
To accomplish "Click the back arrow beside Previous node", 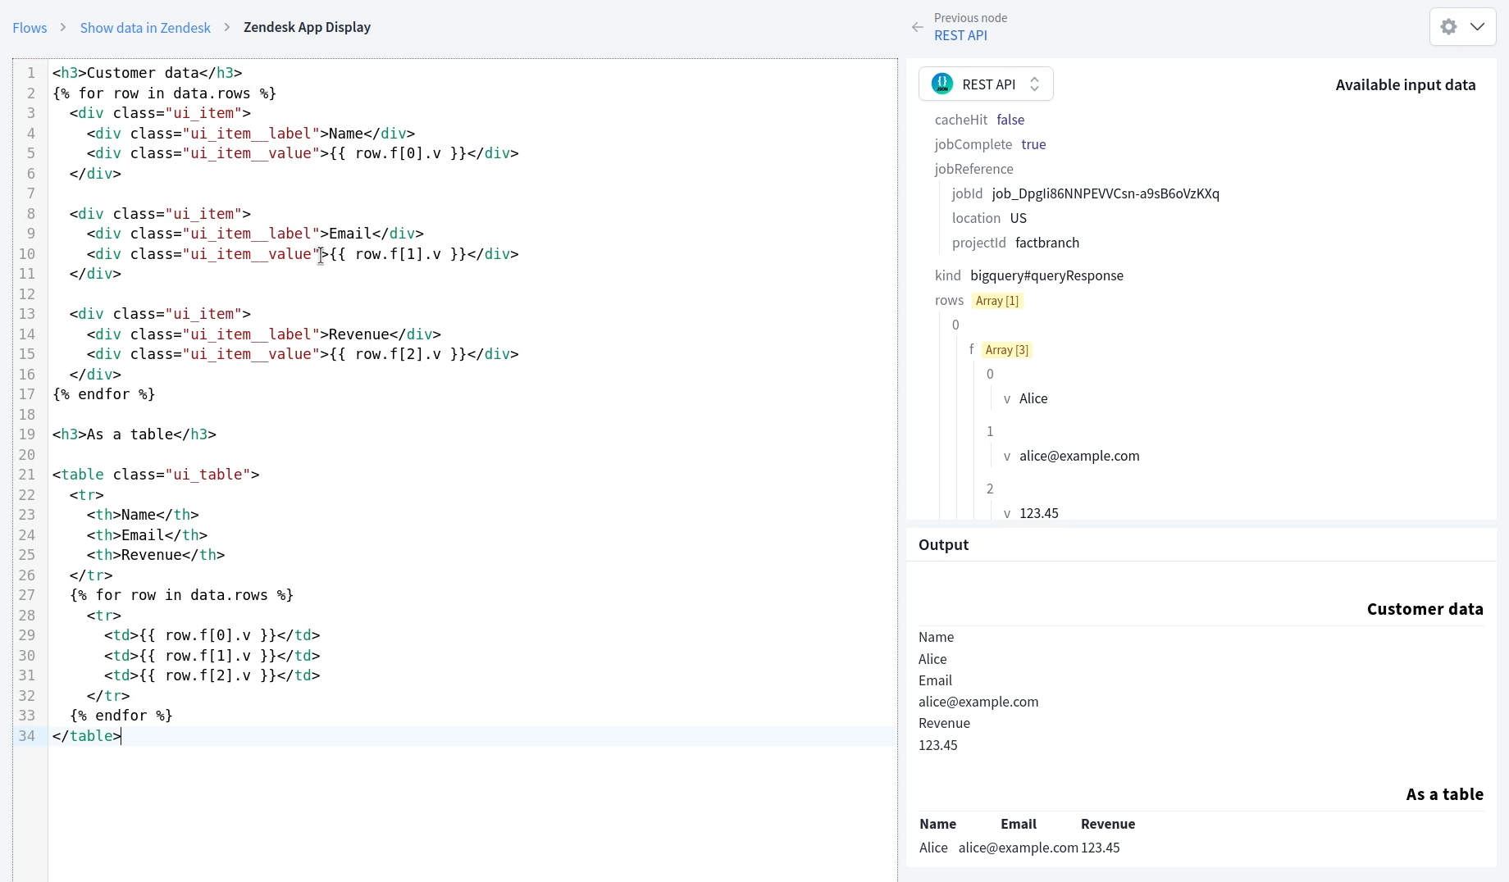I will 916,27.
